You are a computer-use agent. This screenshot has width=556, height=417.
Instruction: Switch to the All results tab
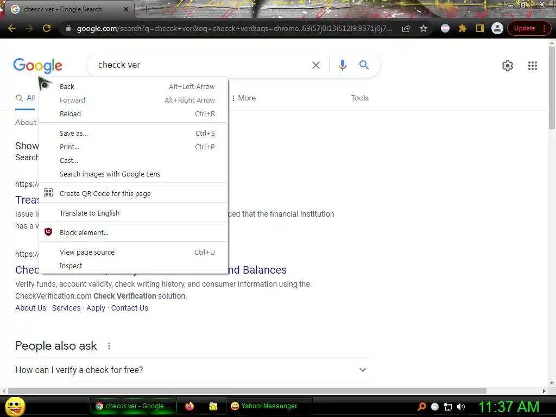click(25, 98)
